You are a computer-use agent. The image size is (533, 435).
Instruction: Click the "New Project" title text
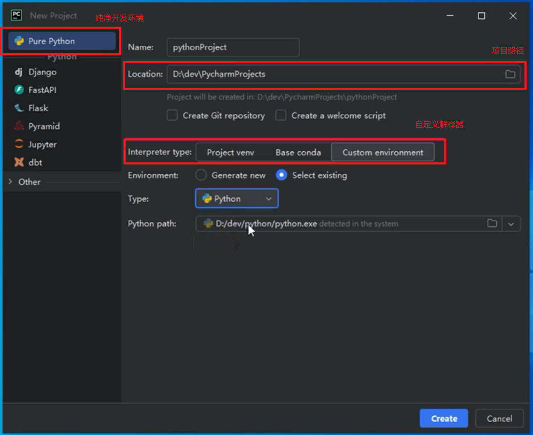pos(53,15)
